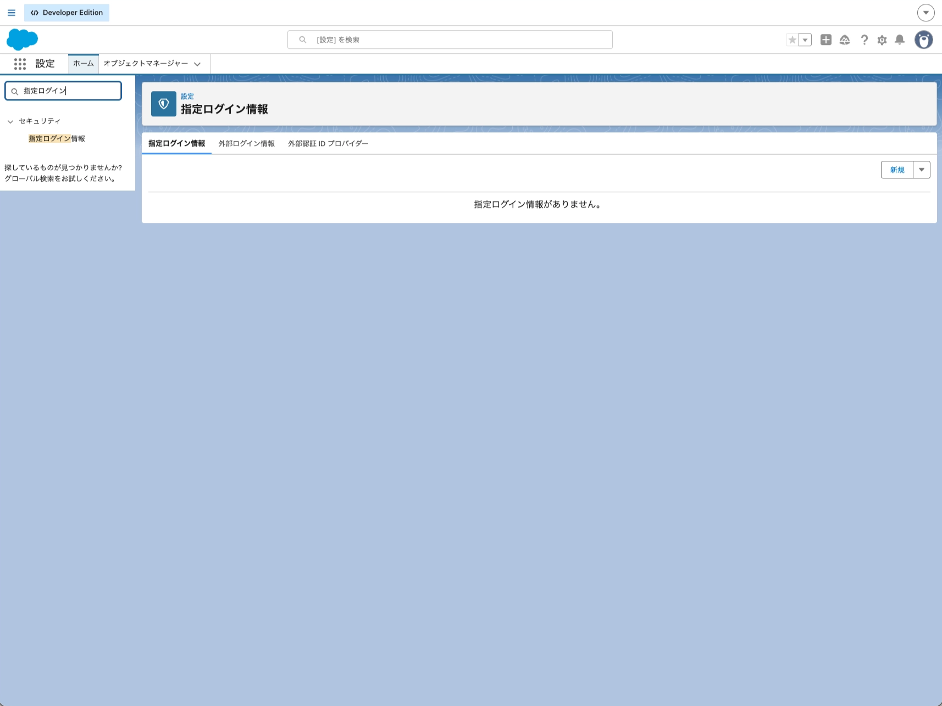This screenshot has width=942, height=706.
Task: Select the オブジェクトマネージャー tab
Action: (146, 64)
